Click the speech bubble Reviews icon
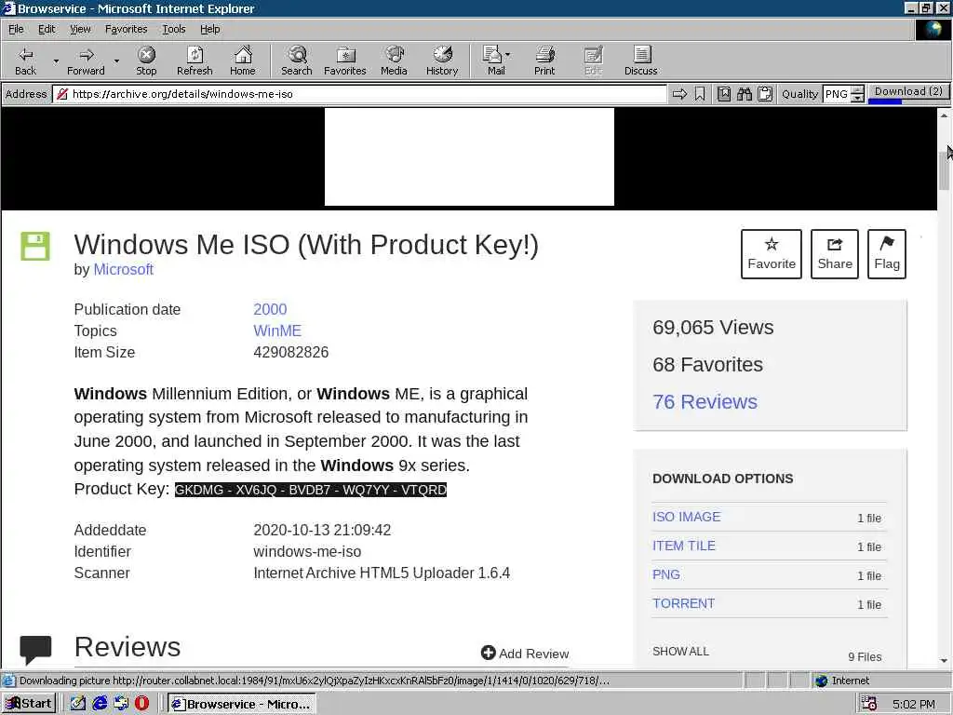 pos(35,649)
